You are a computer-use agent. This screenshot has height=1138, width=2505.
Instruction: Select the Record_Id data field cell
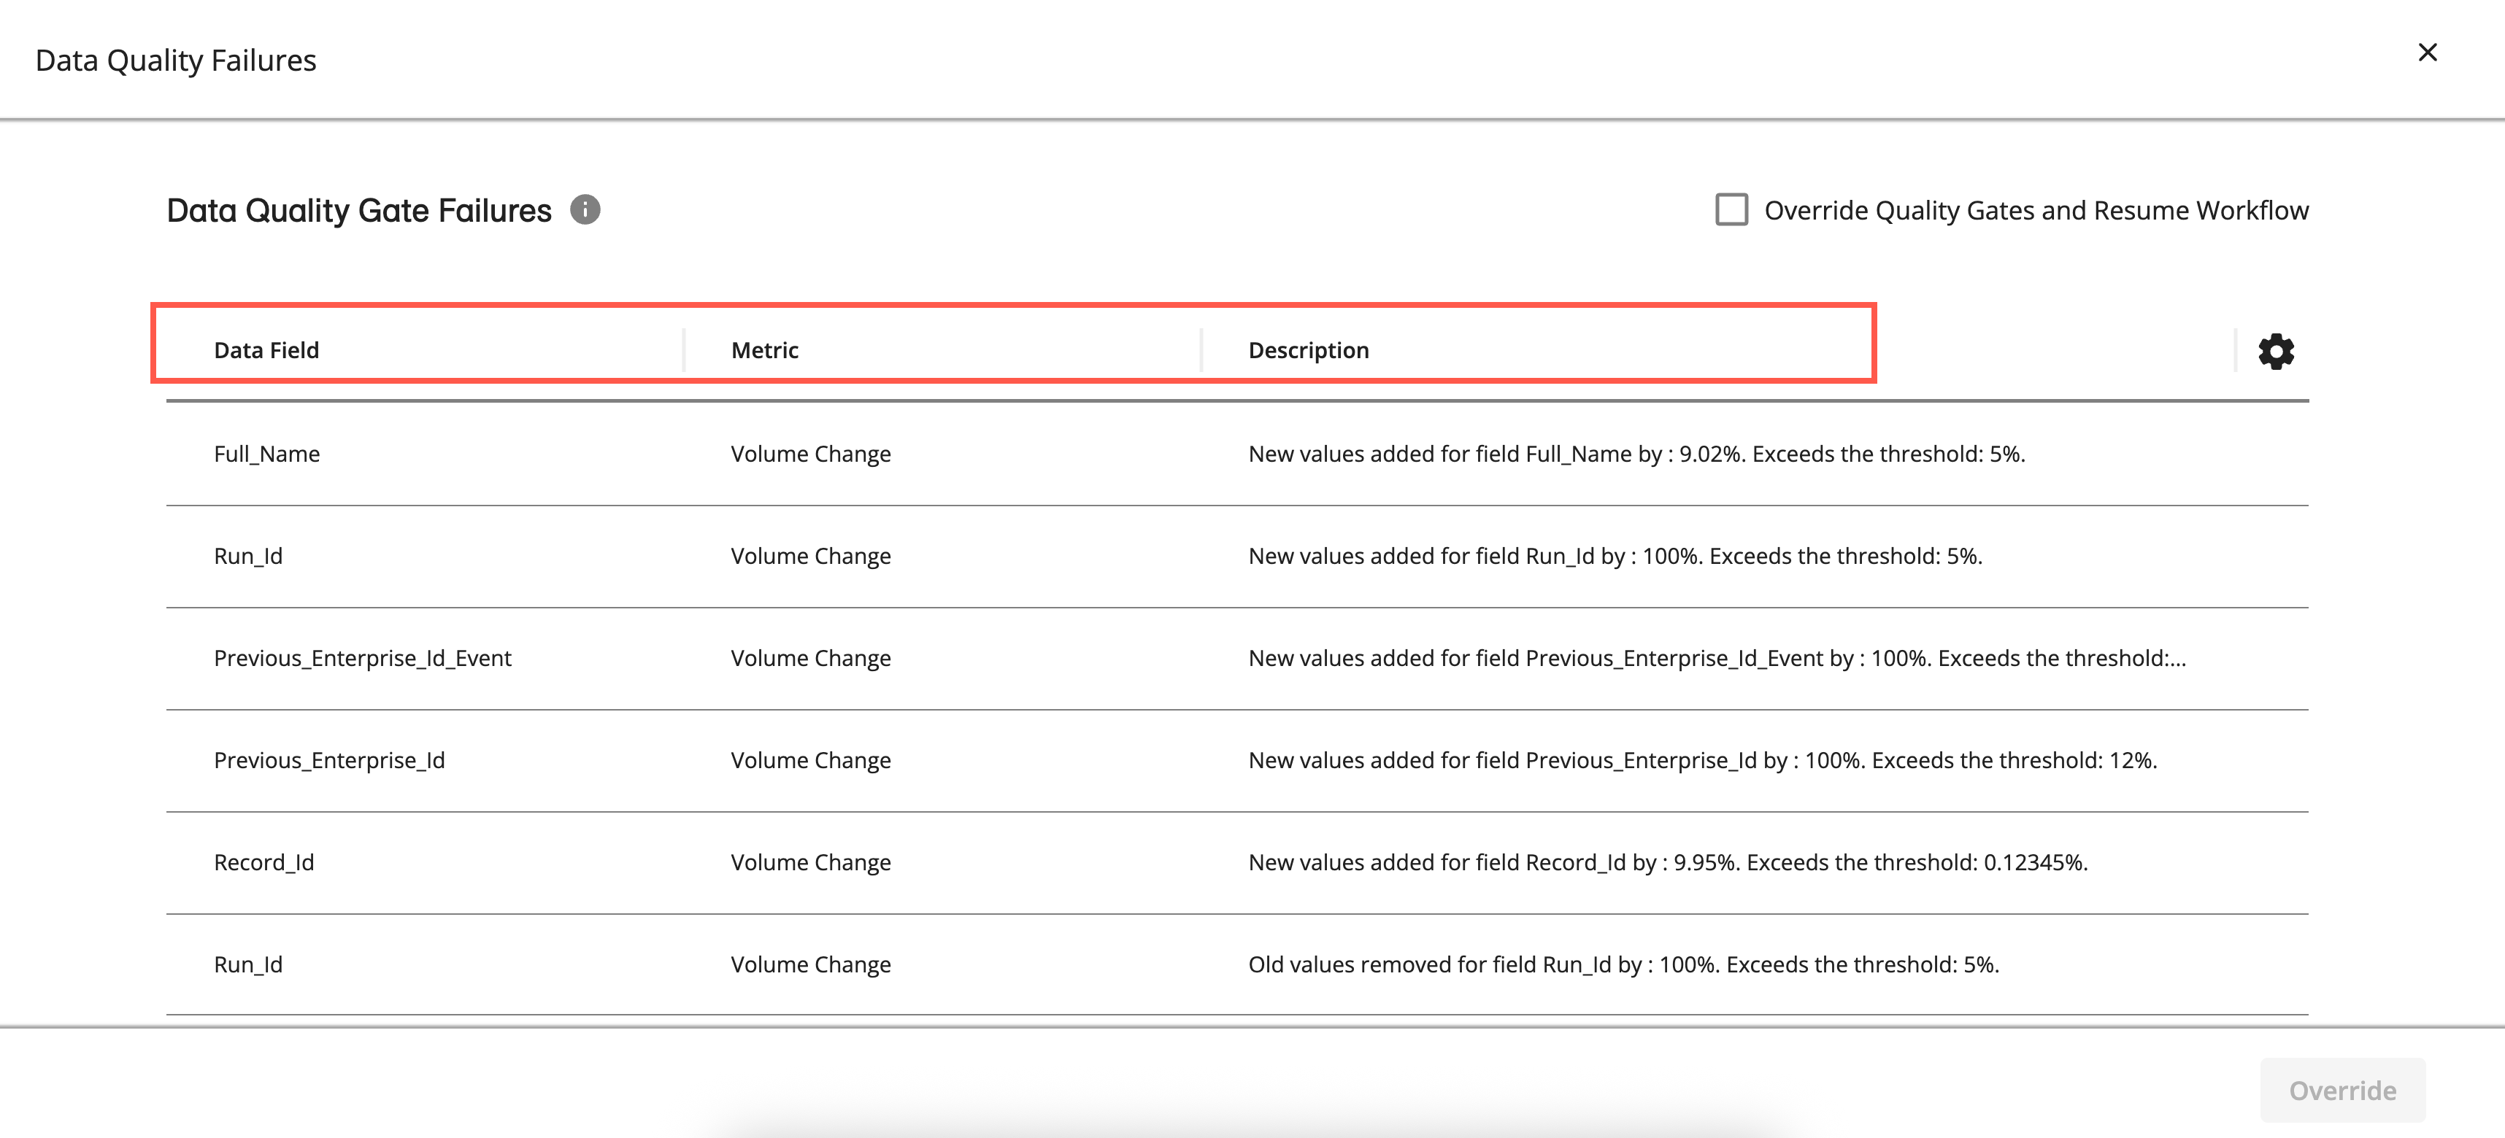point(263,862)
